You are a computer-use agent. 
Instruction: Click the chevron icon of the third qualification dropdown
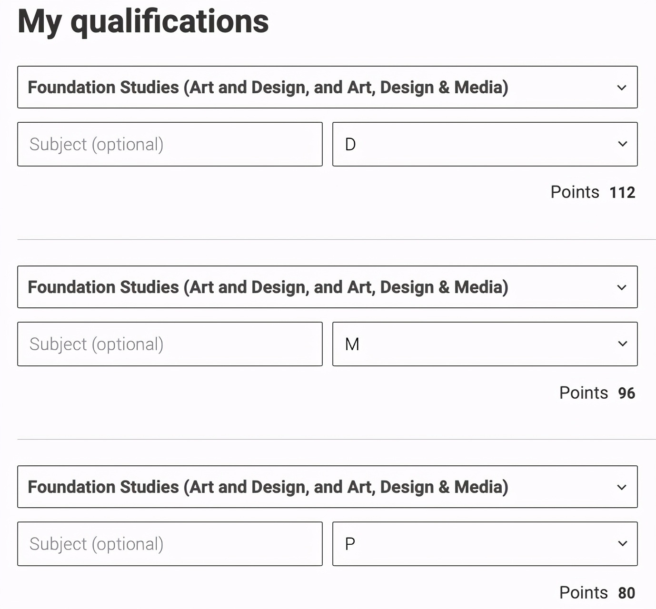click(x=621, y=487)
